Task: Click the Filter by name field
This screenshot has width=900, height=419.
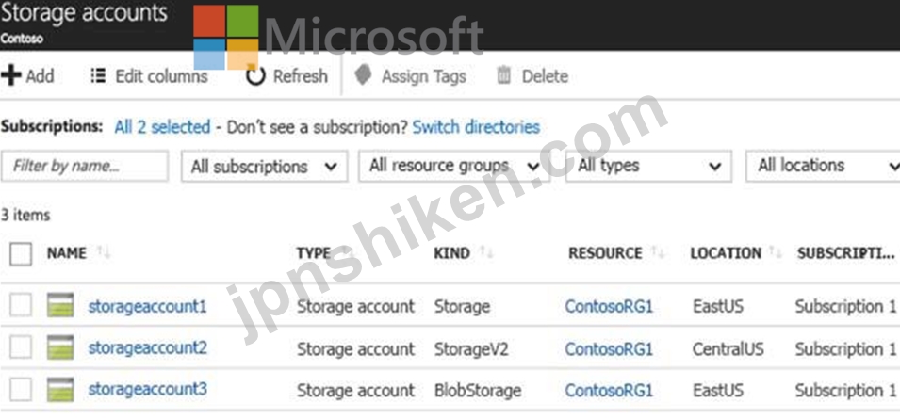Action: point(85,167)
